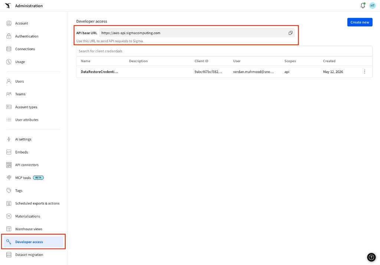
Task: Click the 'Use this URL to send API requests' hint
Action: click(x=110, y=41)
